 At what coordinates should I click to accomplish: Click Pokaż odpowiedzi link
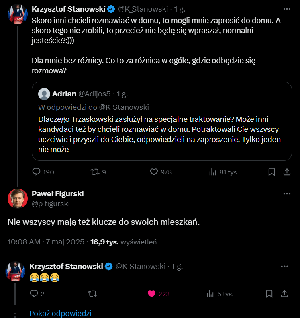pyautogui.click(x=60, y=313)
